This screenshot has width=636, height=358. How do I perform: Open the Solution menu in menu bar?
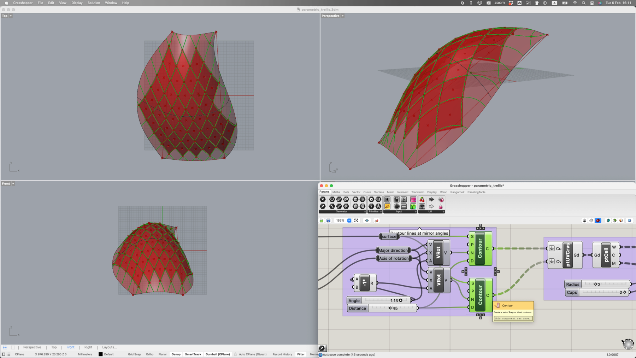94,3
